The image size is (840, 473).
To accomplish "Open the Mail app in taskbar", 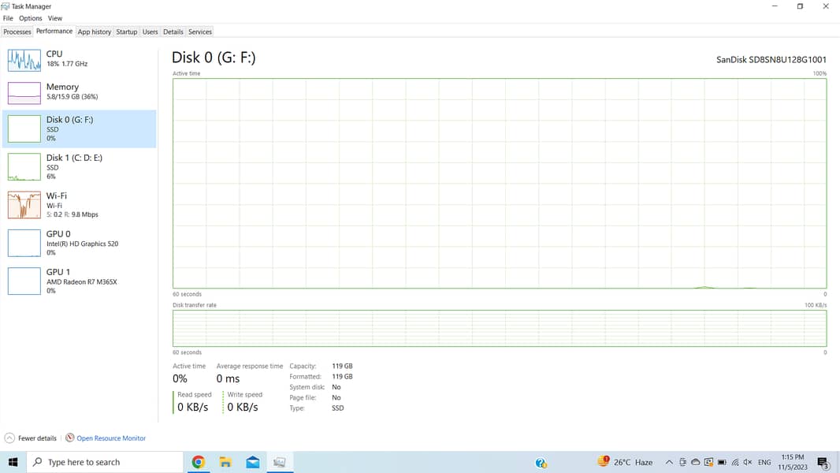I will 253,463.
